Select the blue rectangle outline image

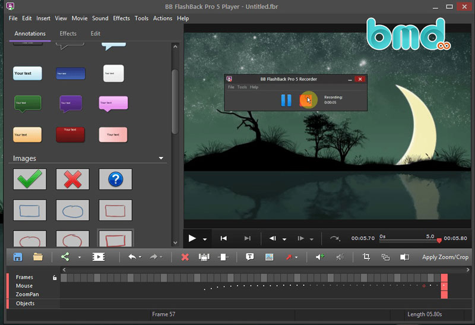30,210
